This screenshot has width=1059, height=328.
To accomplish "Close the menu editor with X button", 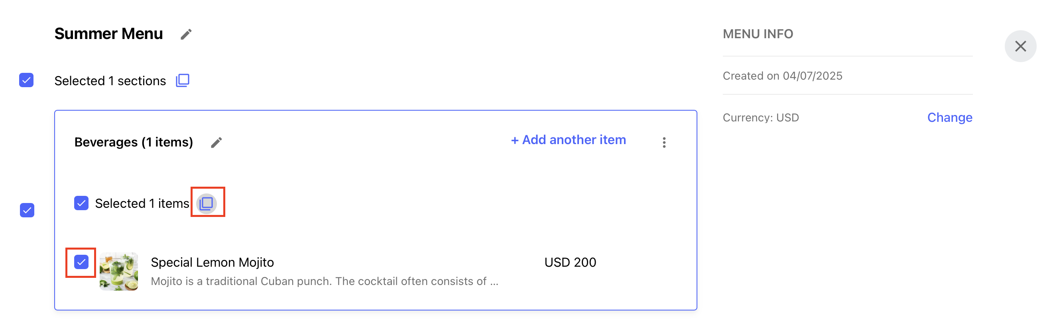I will 1020,46.
